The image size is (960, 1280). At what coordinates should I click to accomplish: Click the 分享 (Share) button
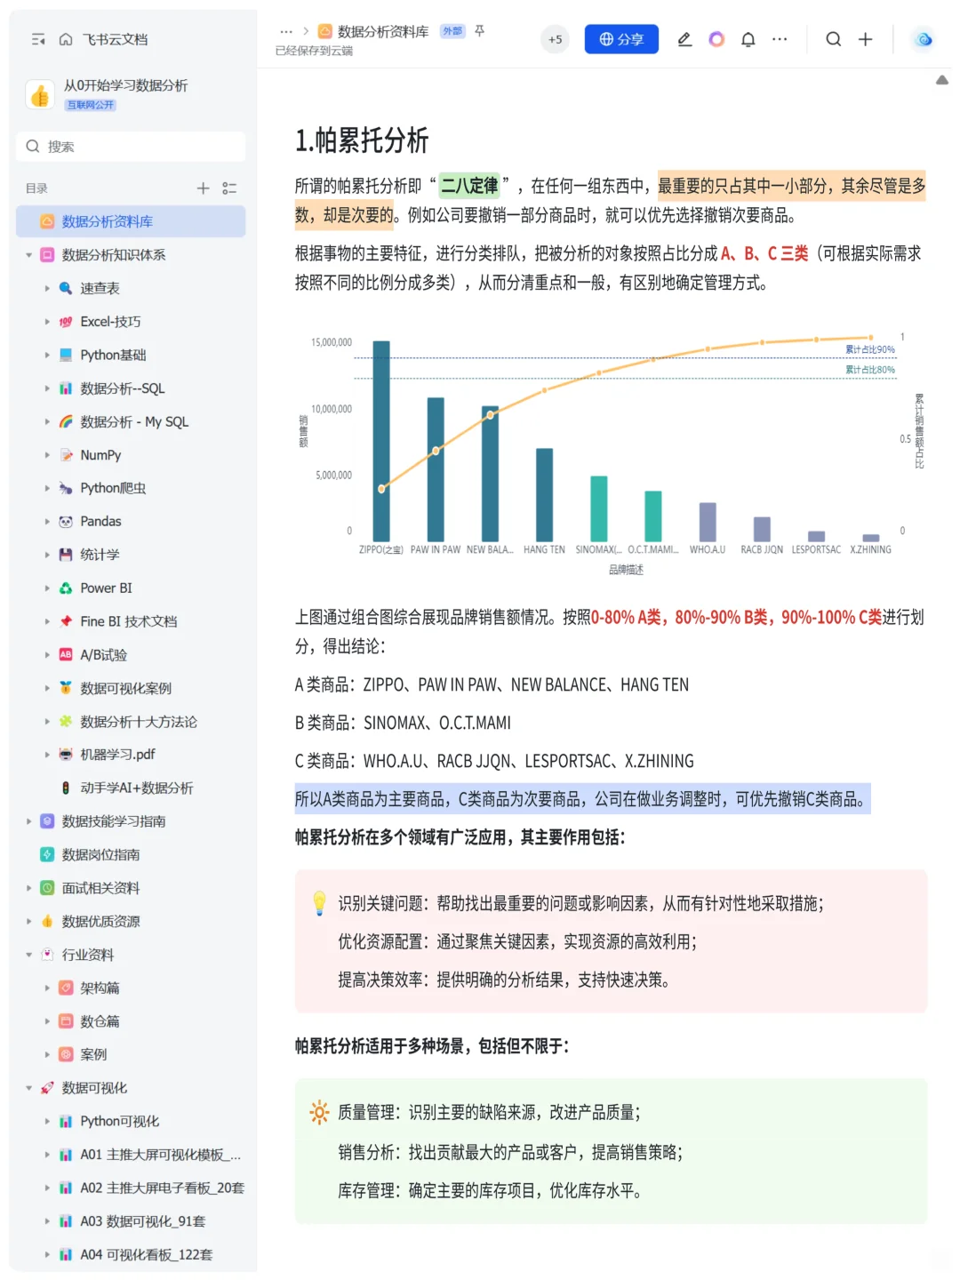(620, 39)
